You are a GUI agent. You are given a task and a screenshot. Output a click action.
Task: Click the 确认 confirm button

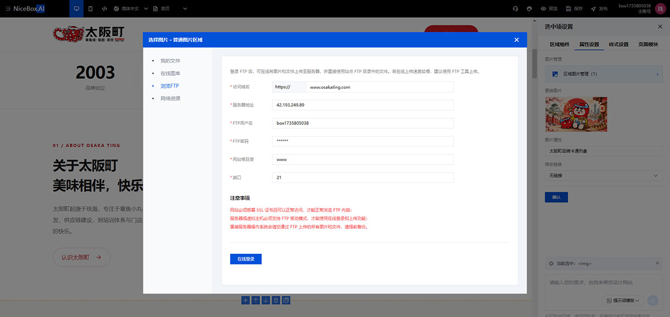pos(556,197)
